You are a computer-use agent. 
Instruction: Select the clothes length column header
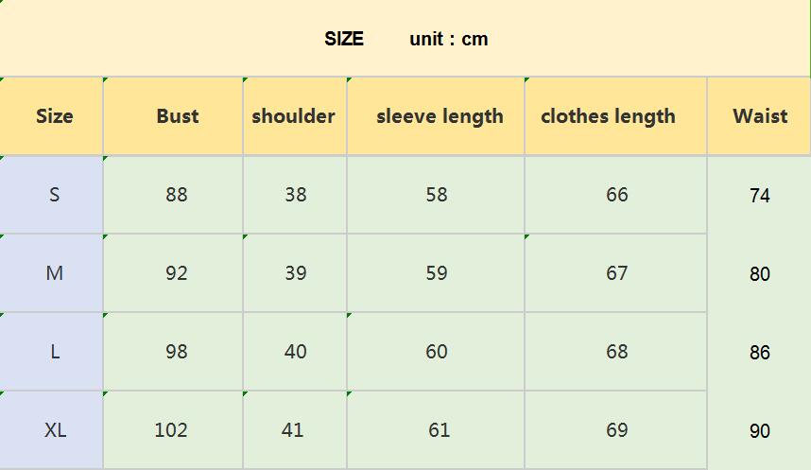pyautogui.click(x=608, y=116)
